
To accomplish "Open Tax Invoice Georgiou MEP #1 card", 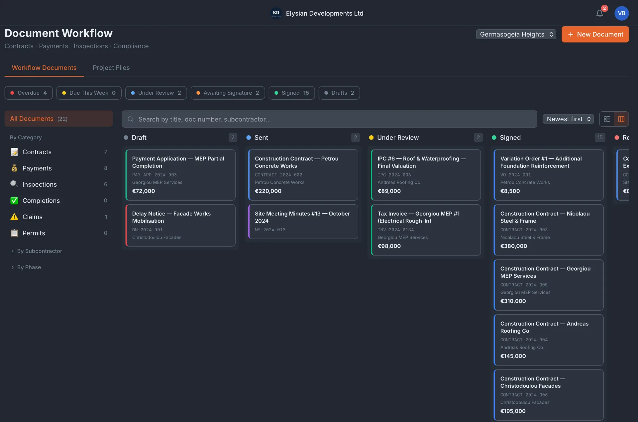I will [x=426, y=230].
